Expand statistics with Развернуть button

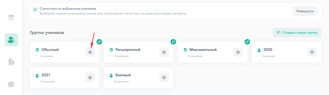pos(305,11)
